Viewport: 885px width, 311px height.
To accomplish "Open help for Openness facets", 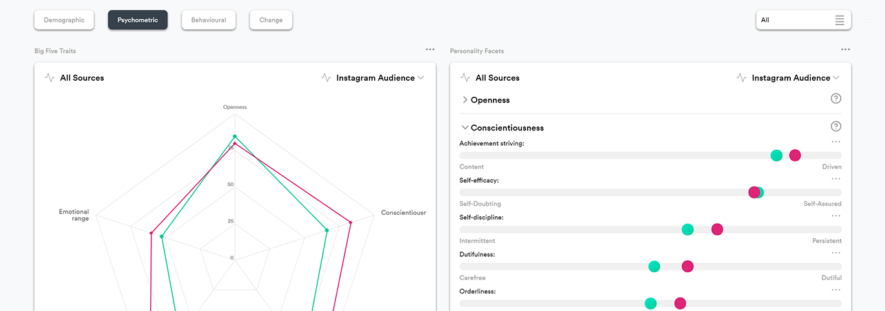I will [836, 99].
